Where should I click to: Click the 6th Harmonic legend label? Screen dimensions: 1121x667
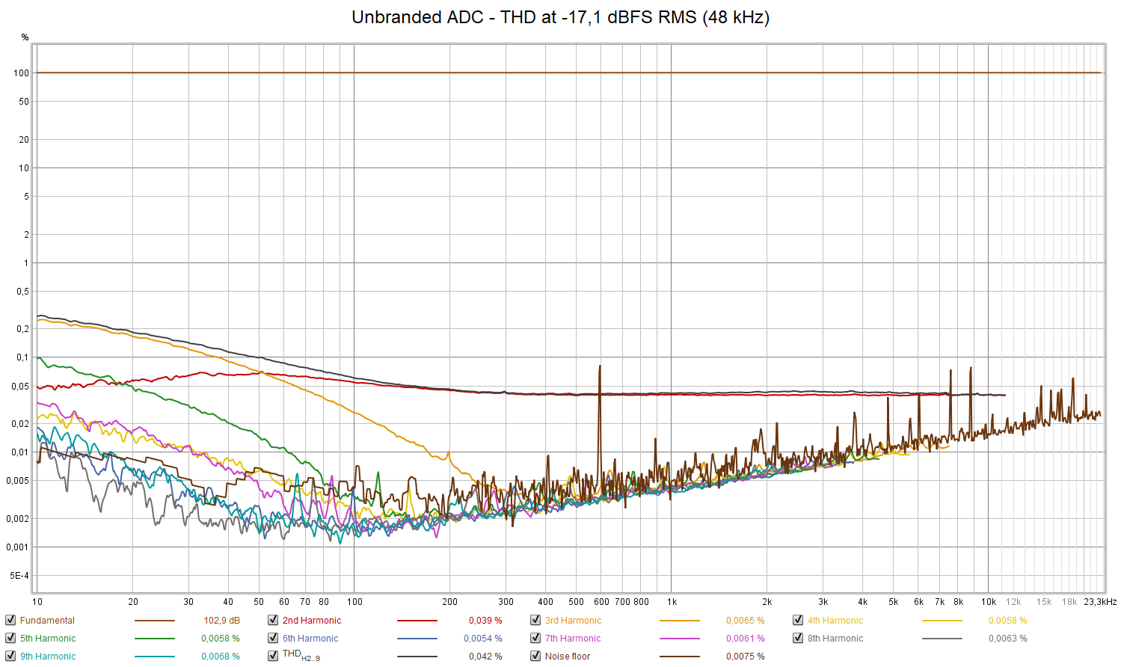(310, 639)
